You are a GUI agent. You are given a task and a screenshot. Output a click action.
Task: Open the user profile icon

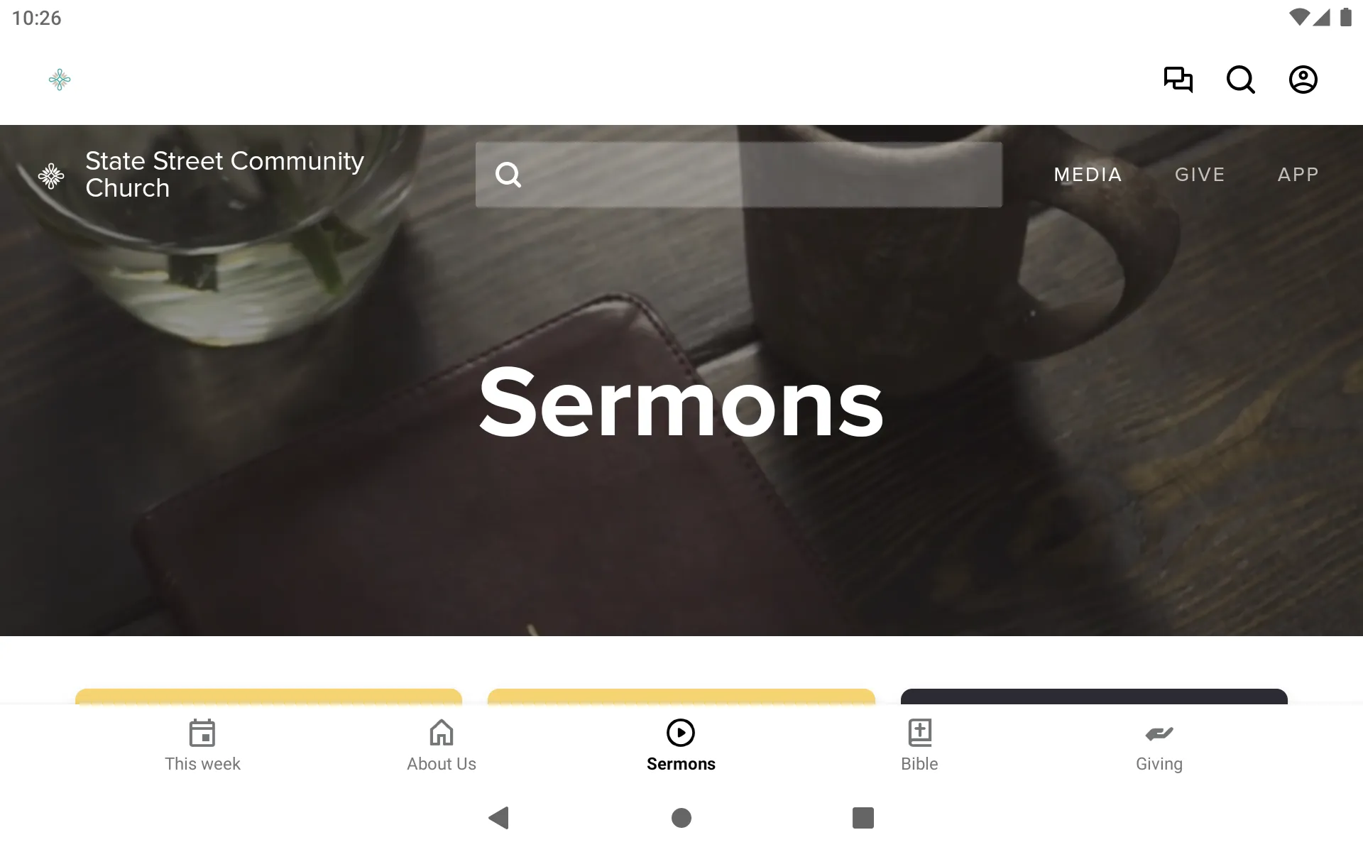point(1303,80)
